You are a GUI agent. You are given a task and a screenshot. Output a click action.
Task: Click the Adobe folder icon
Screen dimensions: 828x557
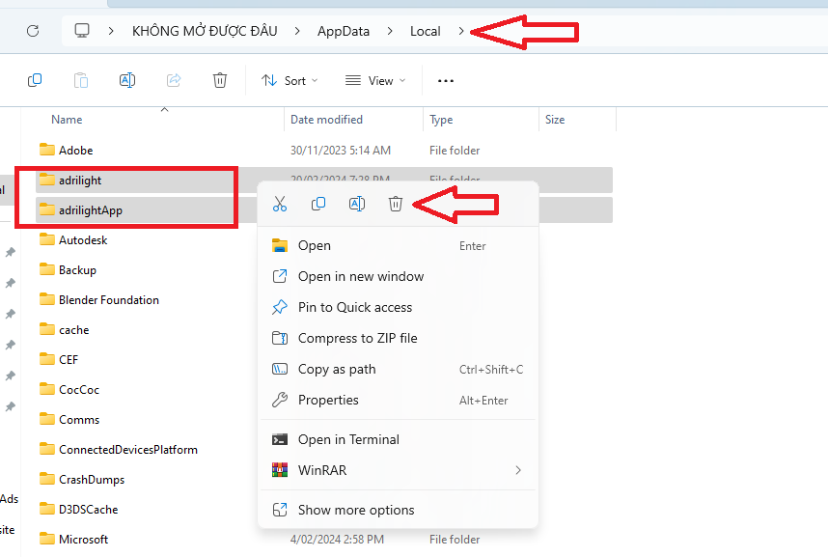(47, 150)
